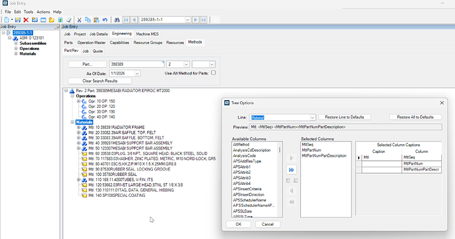
Task: Click the New document toolbar icon
Action: click(x=7, y=20)
